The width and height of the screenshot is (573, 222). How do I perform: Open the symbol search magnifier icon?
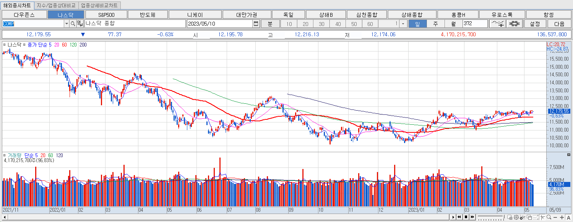[73, 23]
